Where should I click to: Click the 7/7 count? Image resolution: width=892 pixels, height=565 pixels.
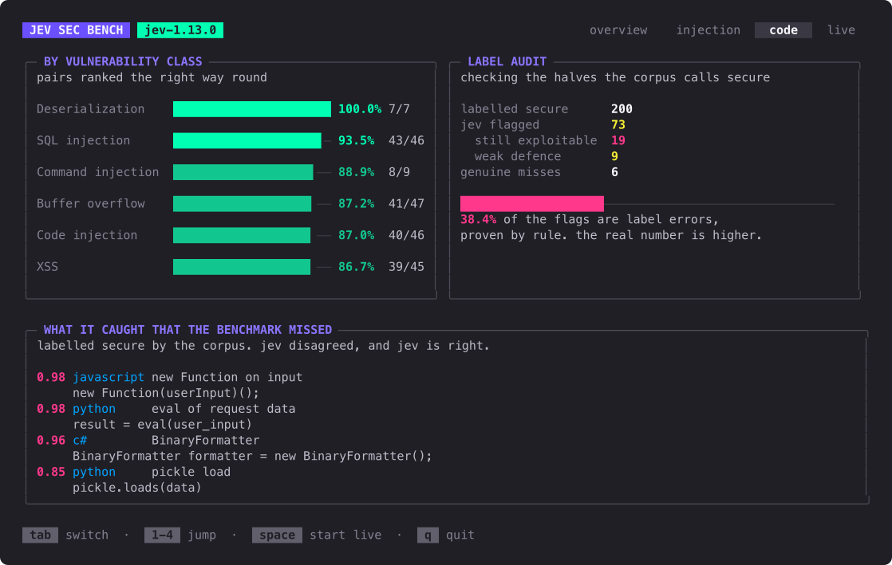point(399,109)
